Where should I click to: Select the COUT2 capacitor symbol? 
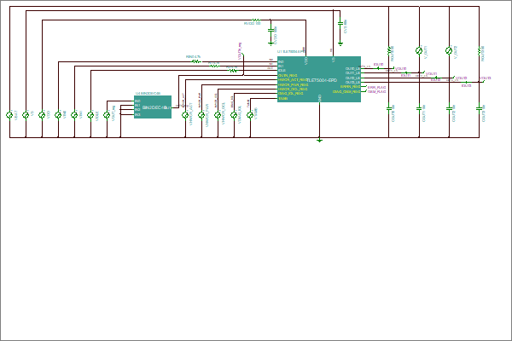click(450, 108)
